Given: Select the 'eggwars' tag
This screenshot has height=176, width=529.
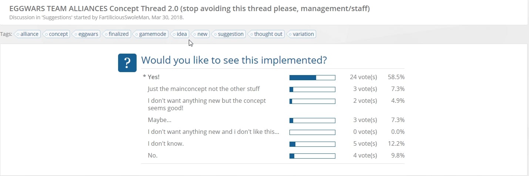Looking at the screenshot, I should pos(86,34).
